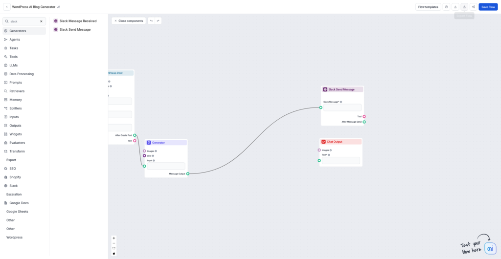The width and height of the screenshot is (501, 259).
Task: Click the share flow icon
Action: [473, 7]
